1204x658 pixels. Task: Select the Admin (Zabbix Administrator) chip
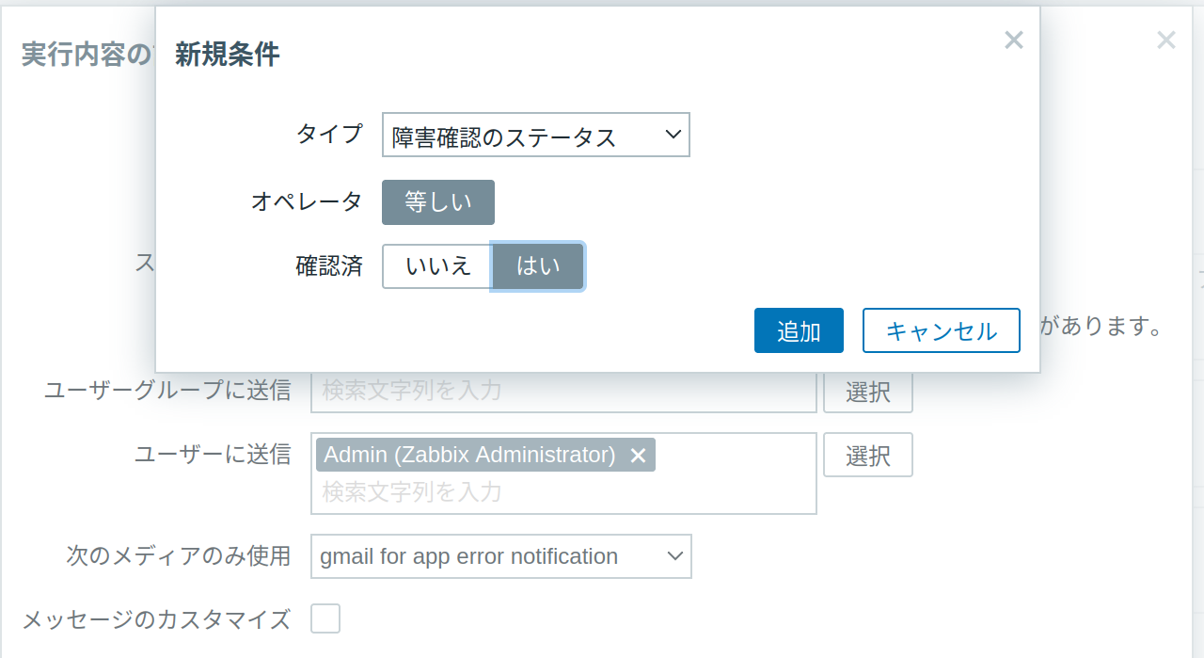click(470, 455)
